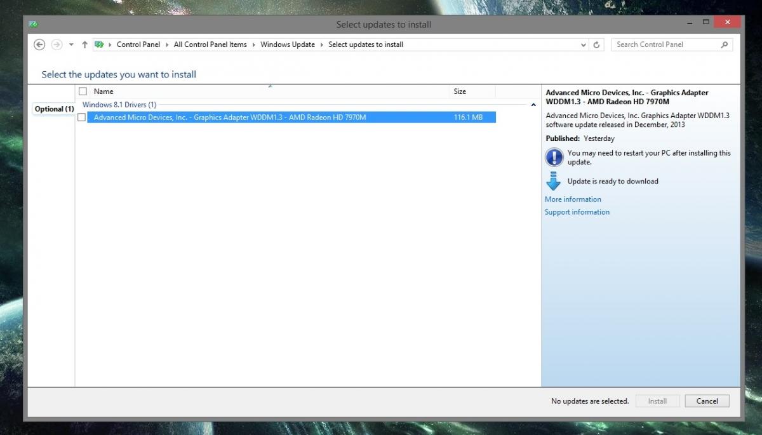Expand the Control Panel breadcrumb arrow
Screen dimensions: 762x435
tap(167, 44)
